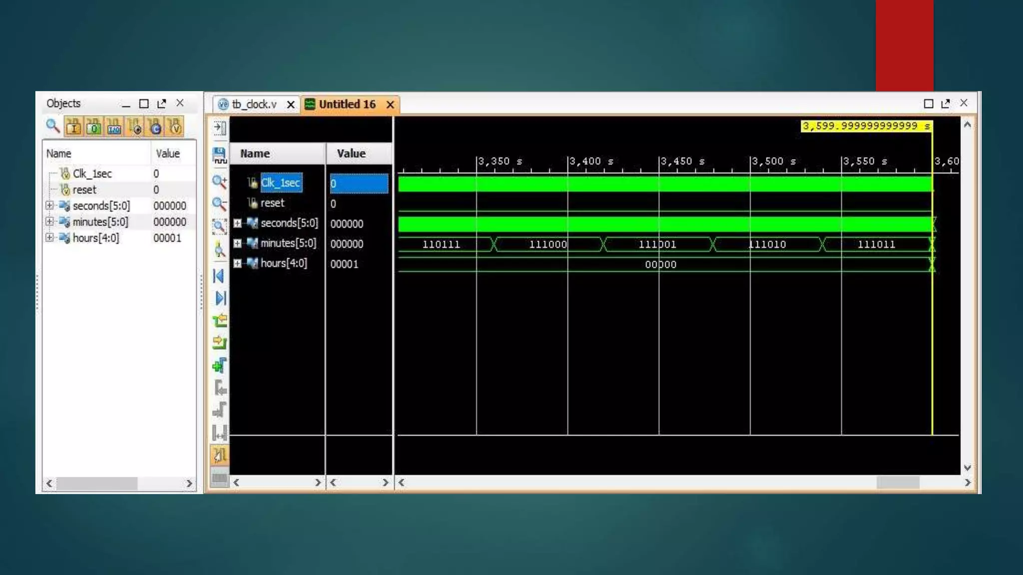Zoom to the cursor position
The width and height of the screenshot is (1023, 575).
(x=220, y=249)
